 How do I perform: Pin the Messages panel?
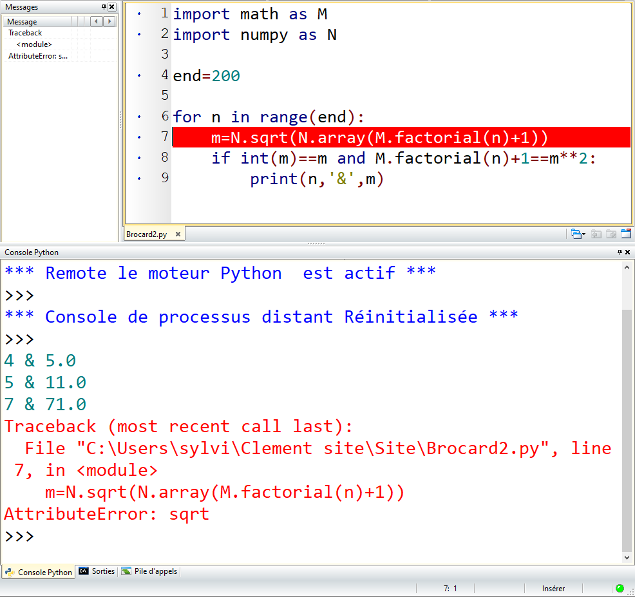(x=104, y=7)
